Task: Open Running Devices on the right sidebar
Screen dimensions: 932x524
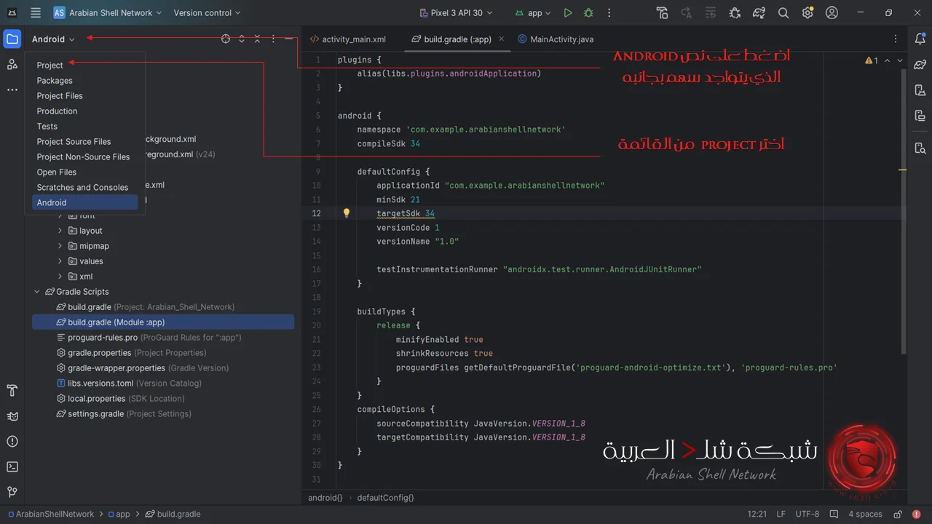Action: tap(920, 116)
